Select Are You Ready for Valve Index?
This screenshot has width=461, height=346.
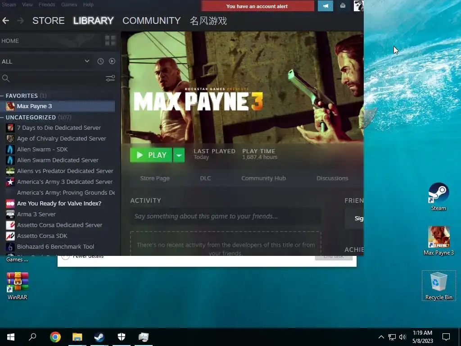click(59, 204)
